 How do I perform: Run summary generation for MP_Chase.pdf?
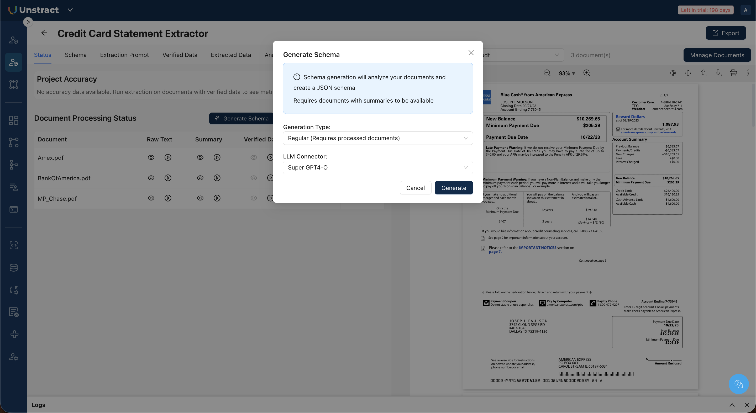217,198
